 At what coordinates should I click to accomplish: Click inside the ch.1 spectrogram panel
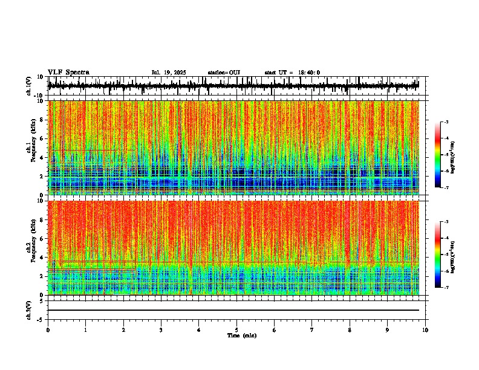[x=233, y=148]
